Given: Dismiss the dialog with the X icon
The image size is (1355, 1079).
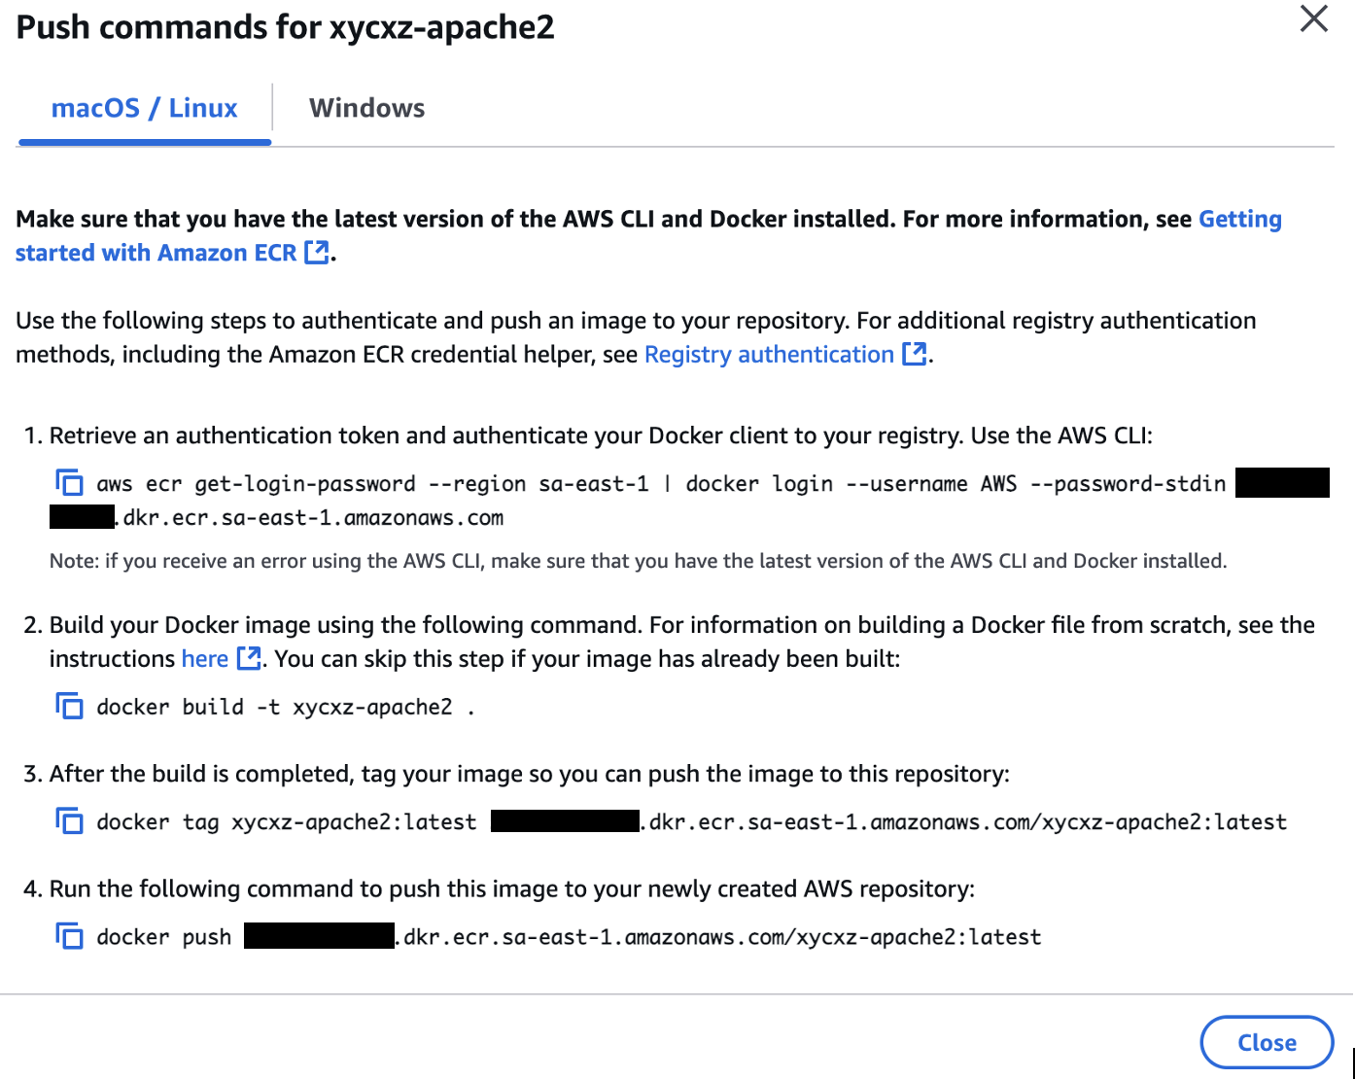Looking at the screenshot, I should coord(1313,18).
